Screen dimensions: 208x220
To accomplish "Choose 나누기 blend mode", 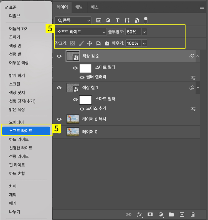I will [x=15, y=212].
